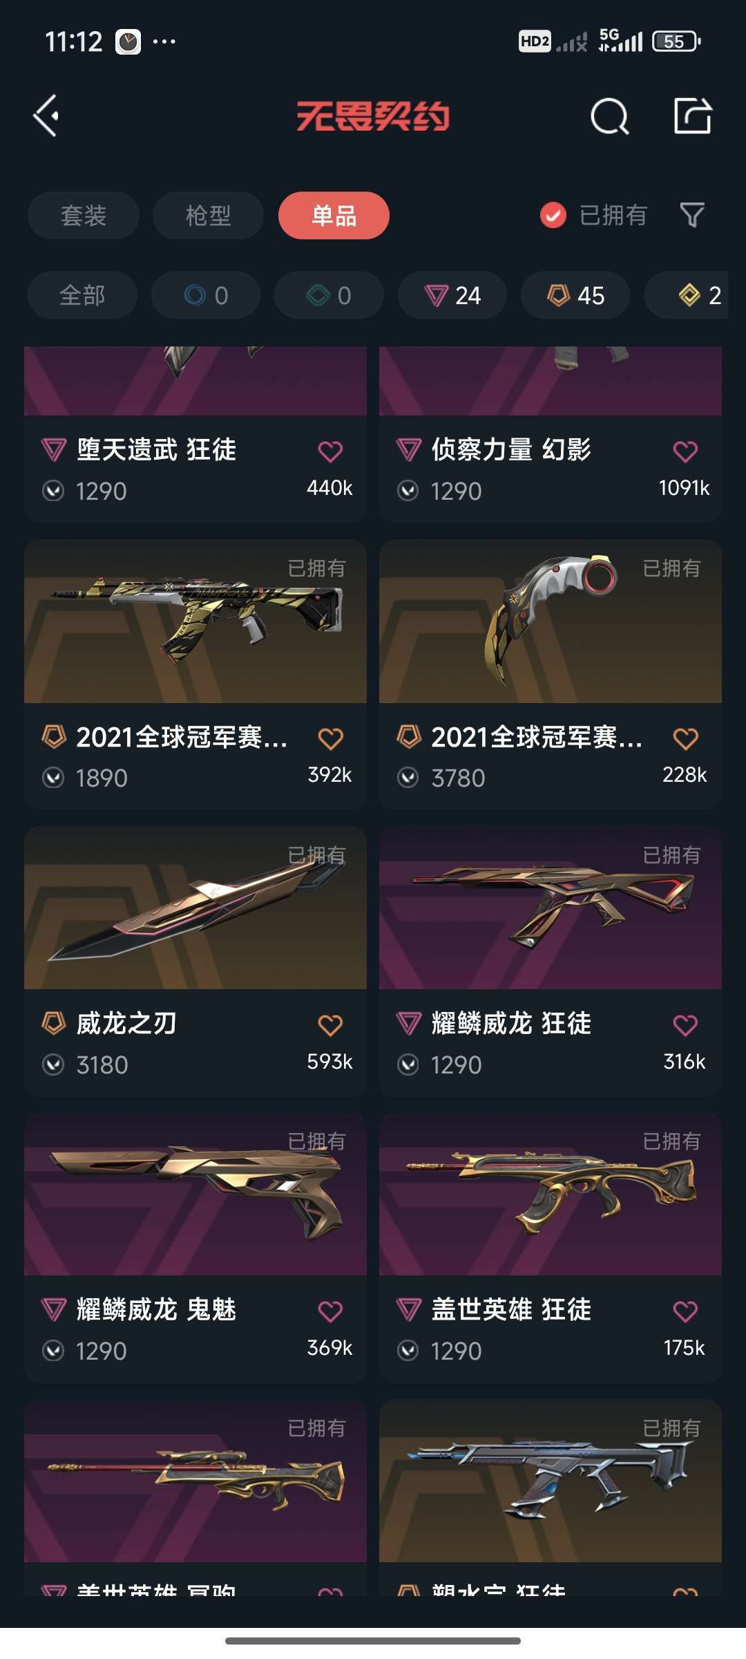Filter by yellow diamond tier showing 2
This screenshot has width=746, height=1659.
click(x=687, y=295)
